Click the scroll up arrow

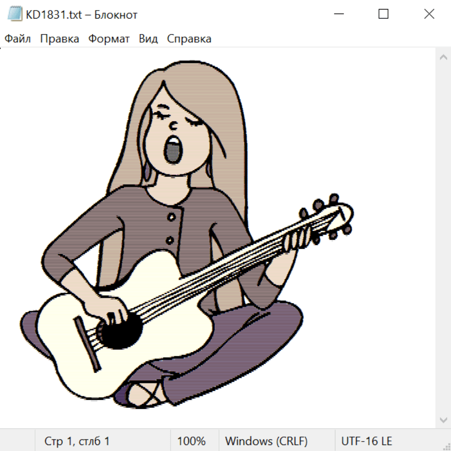point(443,58)
